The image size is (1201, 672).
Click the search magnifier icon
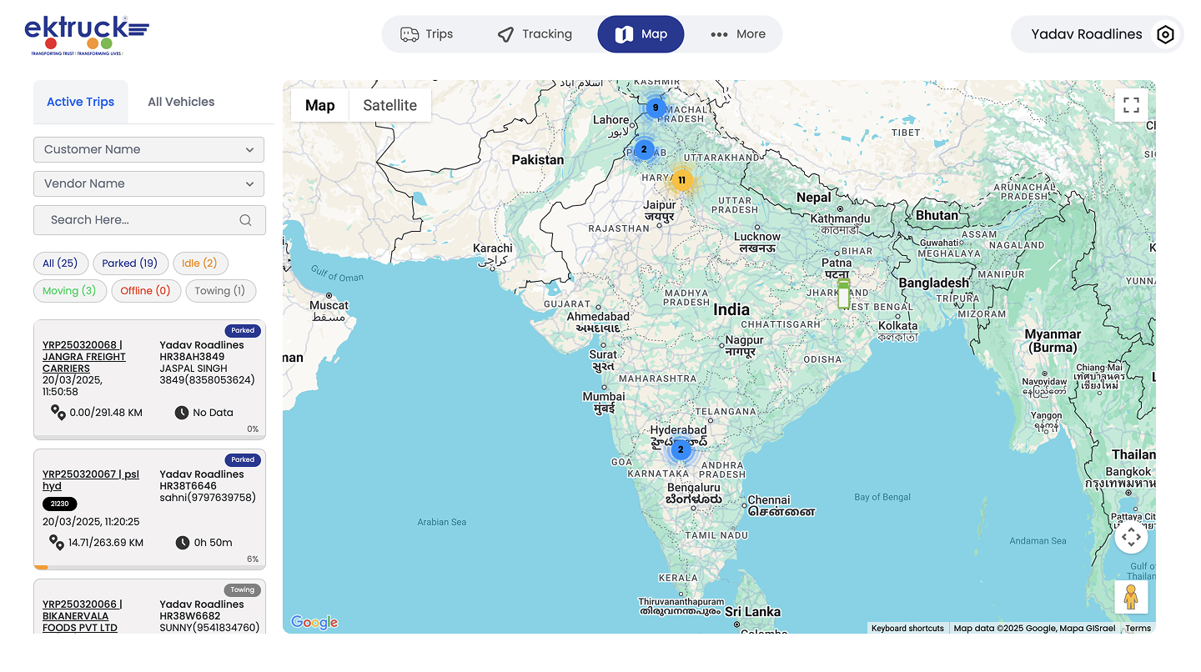pyautogui.click(x=245, y=220)
